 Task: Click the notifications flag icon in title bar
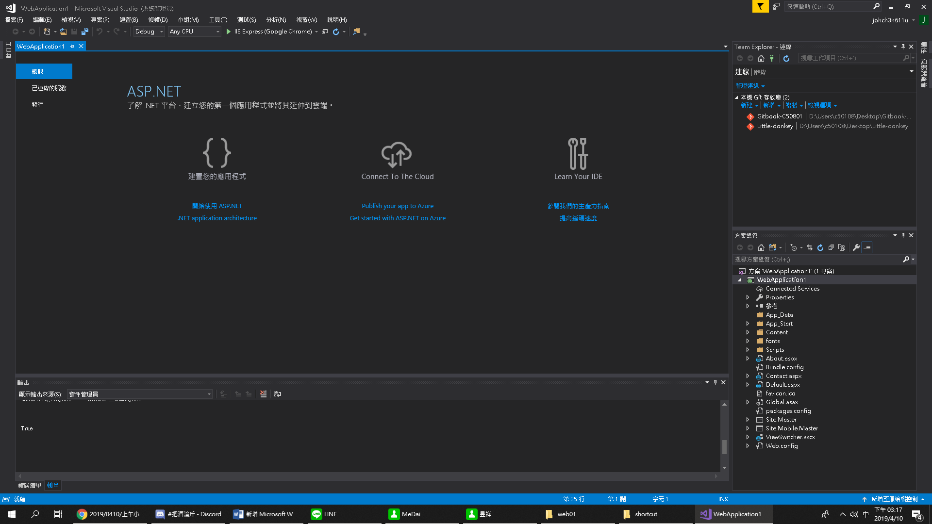pos(760,6)
